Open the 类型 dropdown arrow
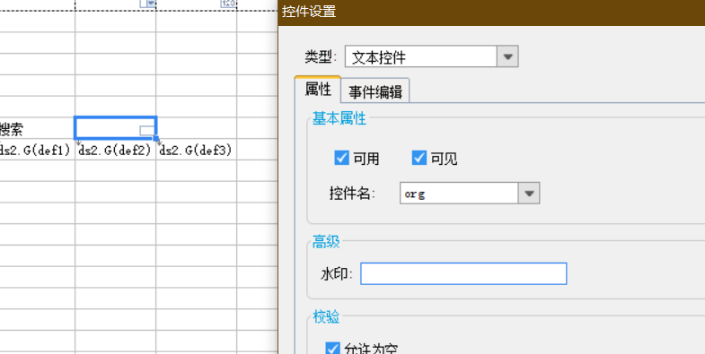Screen dimensions: 705x354 (507, 56)
